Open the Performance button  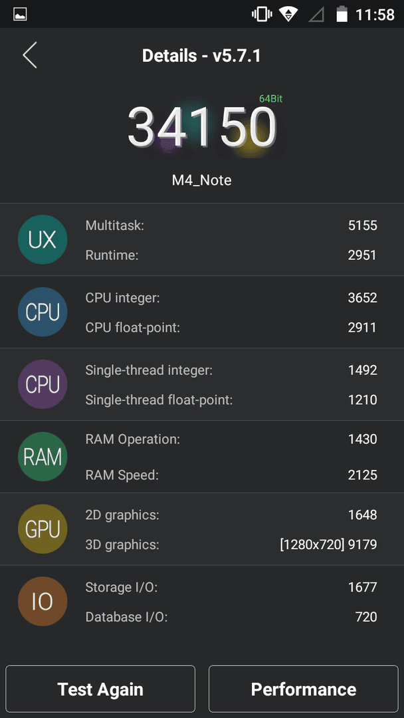pos(304,689)
